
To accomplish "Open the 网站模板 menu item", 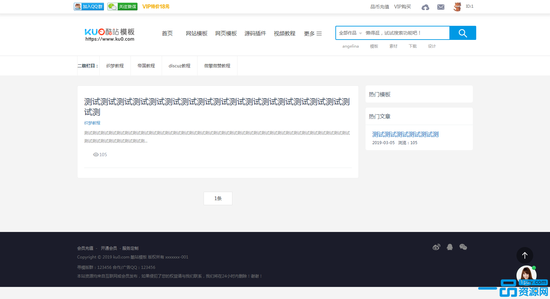I will [x=197, y=34].
